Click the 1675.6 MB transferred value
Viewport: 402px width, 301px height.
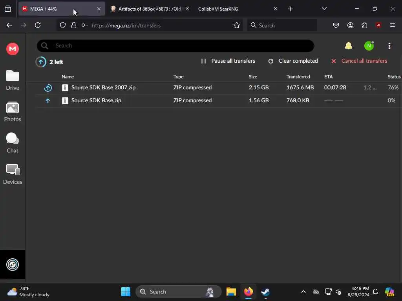[300, 87]
